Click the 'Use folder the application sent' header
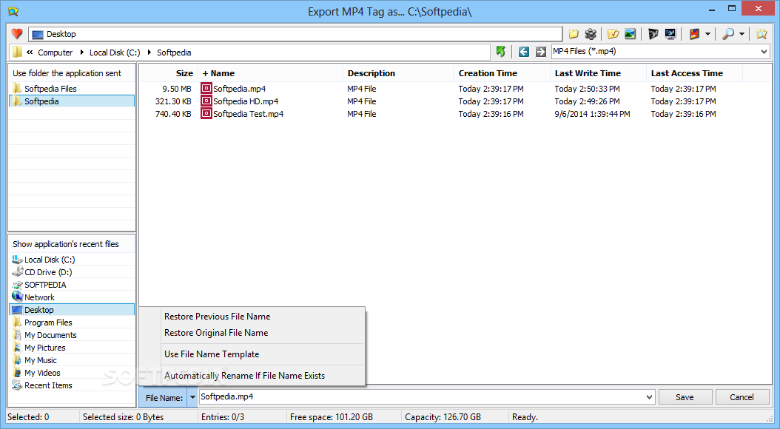This screenshot has height=429, width=780. [x=72, y=73]
